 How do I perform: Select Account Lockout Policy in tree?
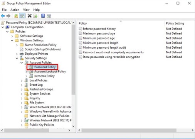point(50,72)
